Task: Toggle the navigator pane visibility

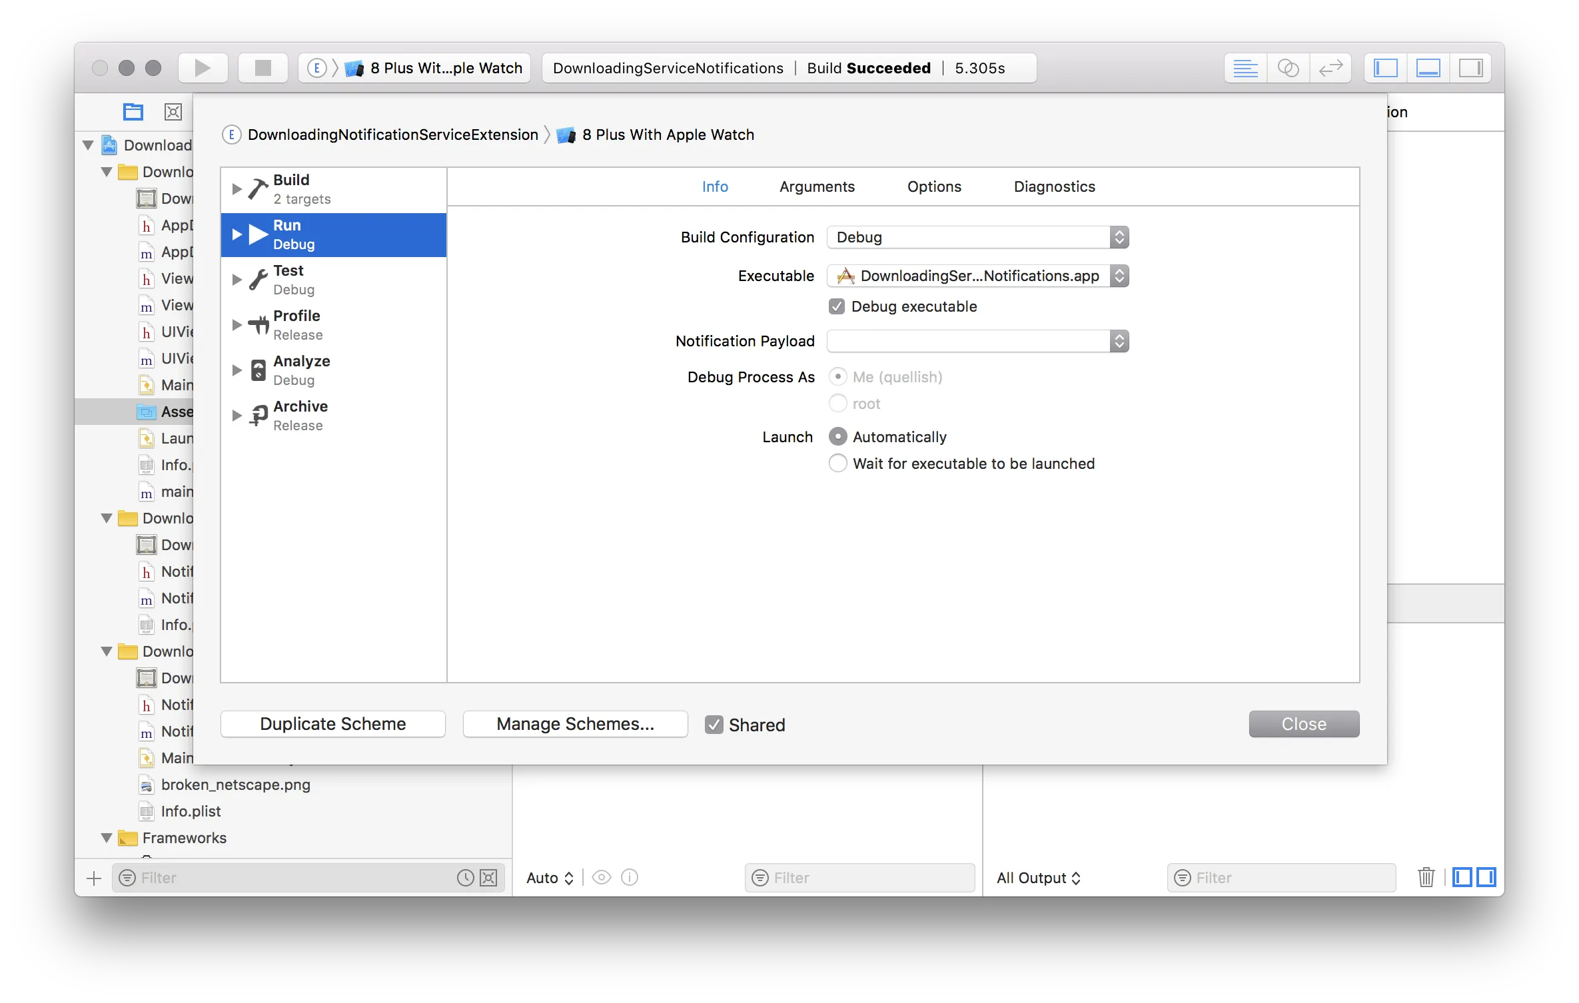Action: (1385, 68)
